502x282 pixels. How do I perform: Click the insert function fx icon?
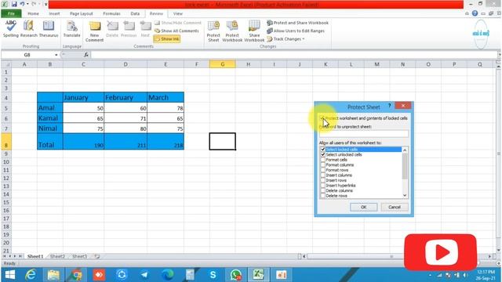tap(86, 55)
